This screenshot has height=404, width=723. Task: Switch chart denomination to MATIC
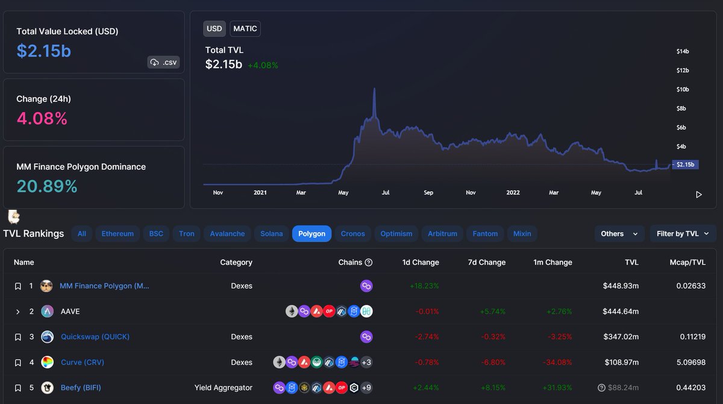coord(245,28)
